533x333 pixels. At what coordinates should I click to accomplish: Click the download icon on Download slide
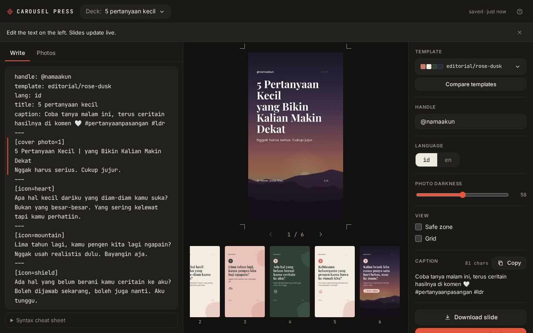(x=448, y=317)
